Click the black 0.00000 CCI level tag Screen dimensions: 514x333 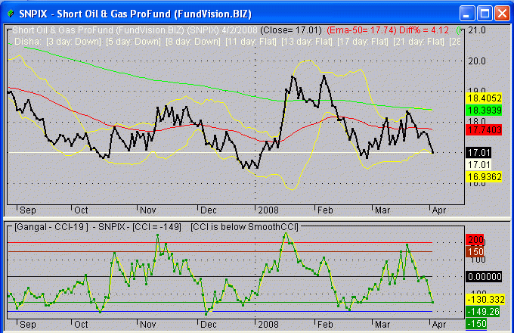coord(485,277)
